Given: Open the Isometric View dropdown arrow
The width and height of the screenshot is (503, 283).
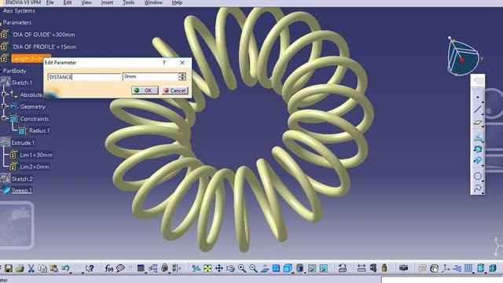Looking at the screenshot, I should point(292,272).
